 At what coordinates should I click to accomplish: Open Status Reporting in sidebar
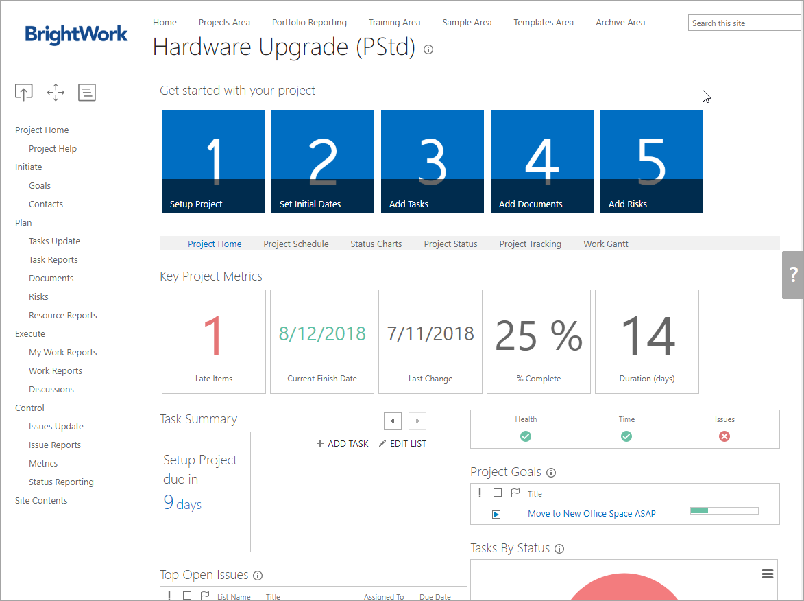(61, 482)
